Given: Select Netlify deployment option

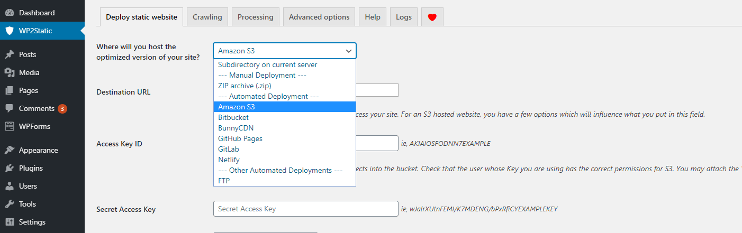Looking at the screenshot, I should click(x=285, y=160).
